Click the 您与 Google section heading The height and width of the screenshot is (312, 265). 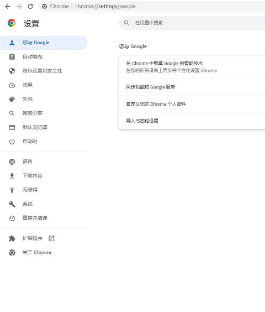pyautogui.click(x=133, y=46)
